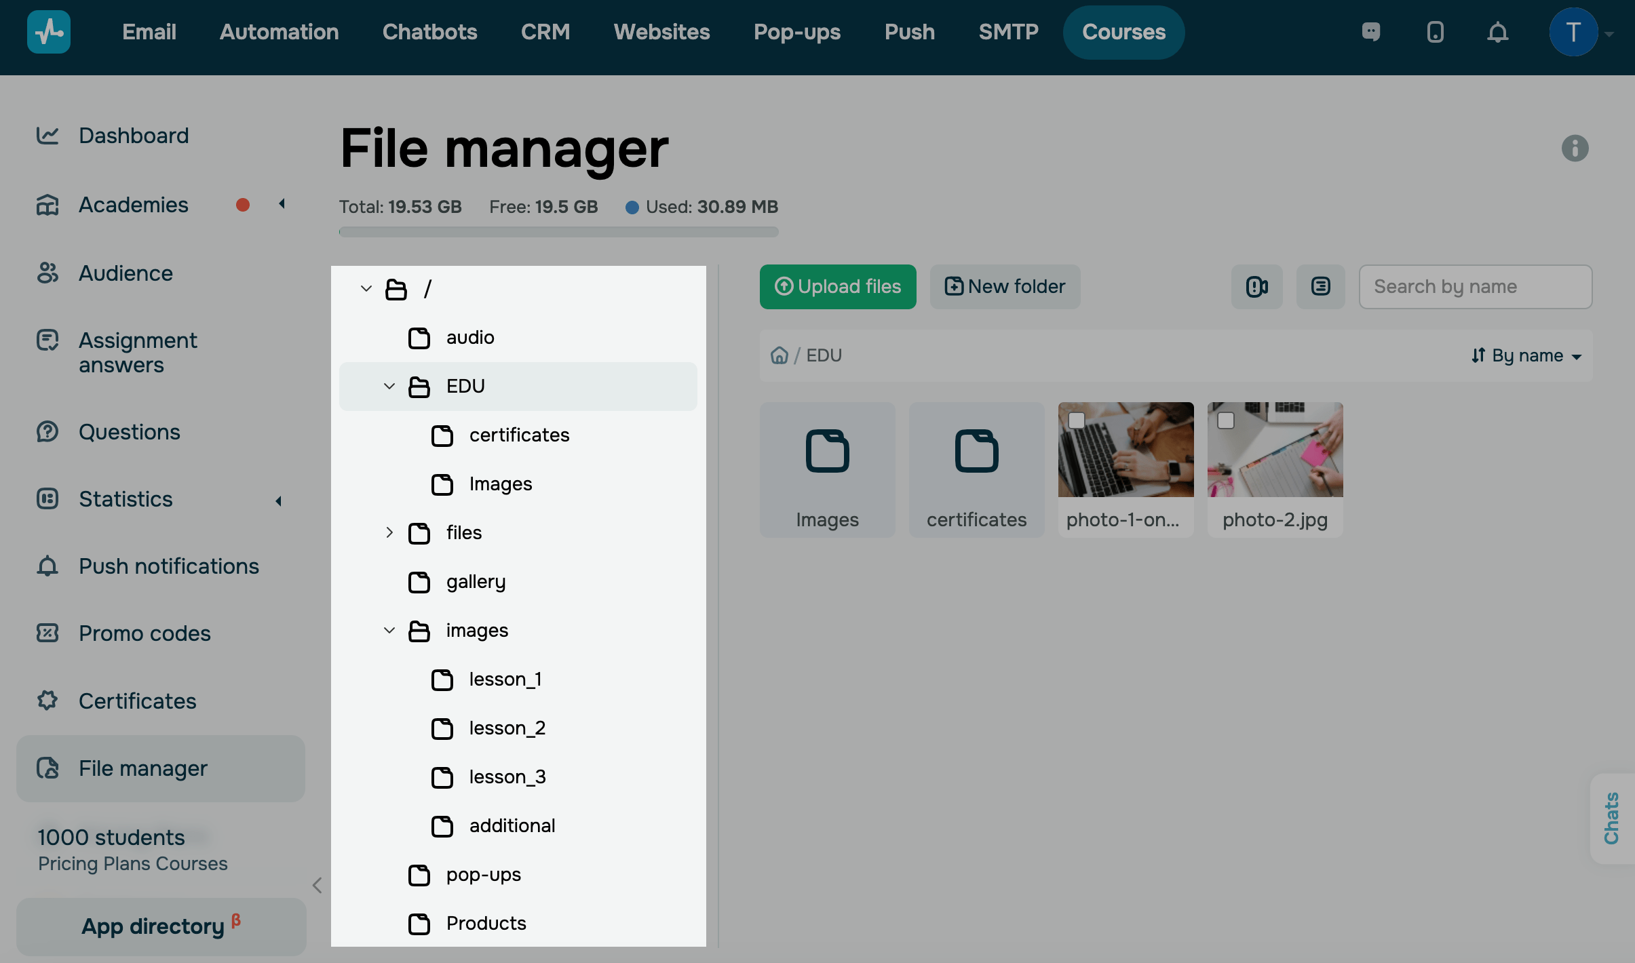Click the Upload files button
Image resolution: width=1635 pixels, height=963 pixels.
[838, 287]
